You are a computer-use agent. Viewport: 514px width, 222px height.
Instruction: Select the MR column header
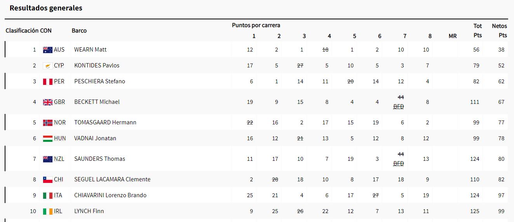tap(453, 36)
